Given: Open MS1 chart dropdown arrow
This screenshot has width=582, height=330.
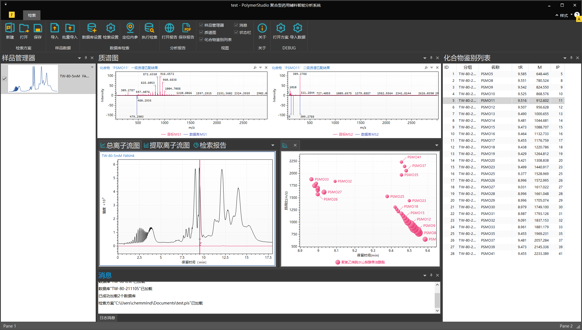Looking at the screenshot, I should 260,68.
